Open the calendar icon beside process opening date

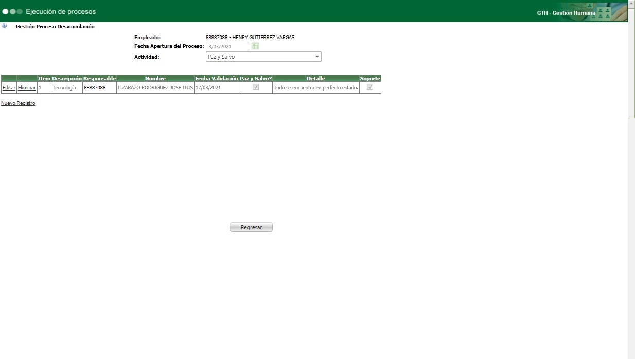coord(255,46)
